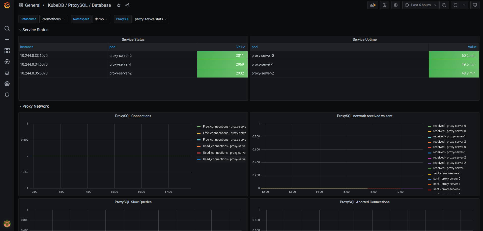Open ProxySQL network received vs sent menu

[364, 116]
